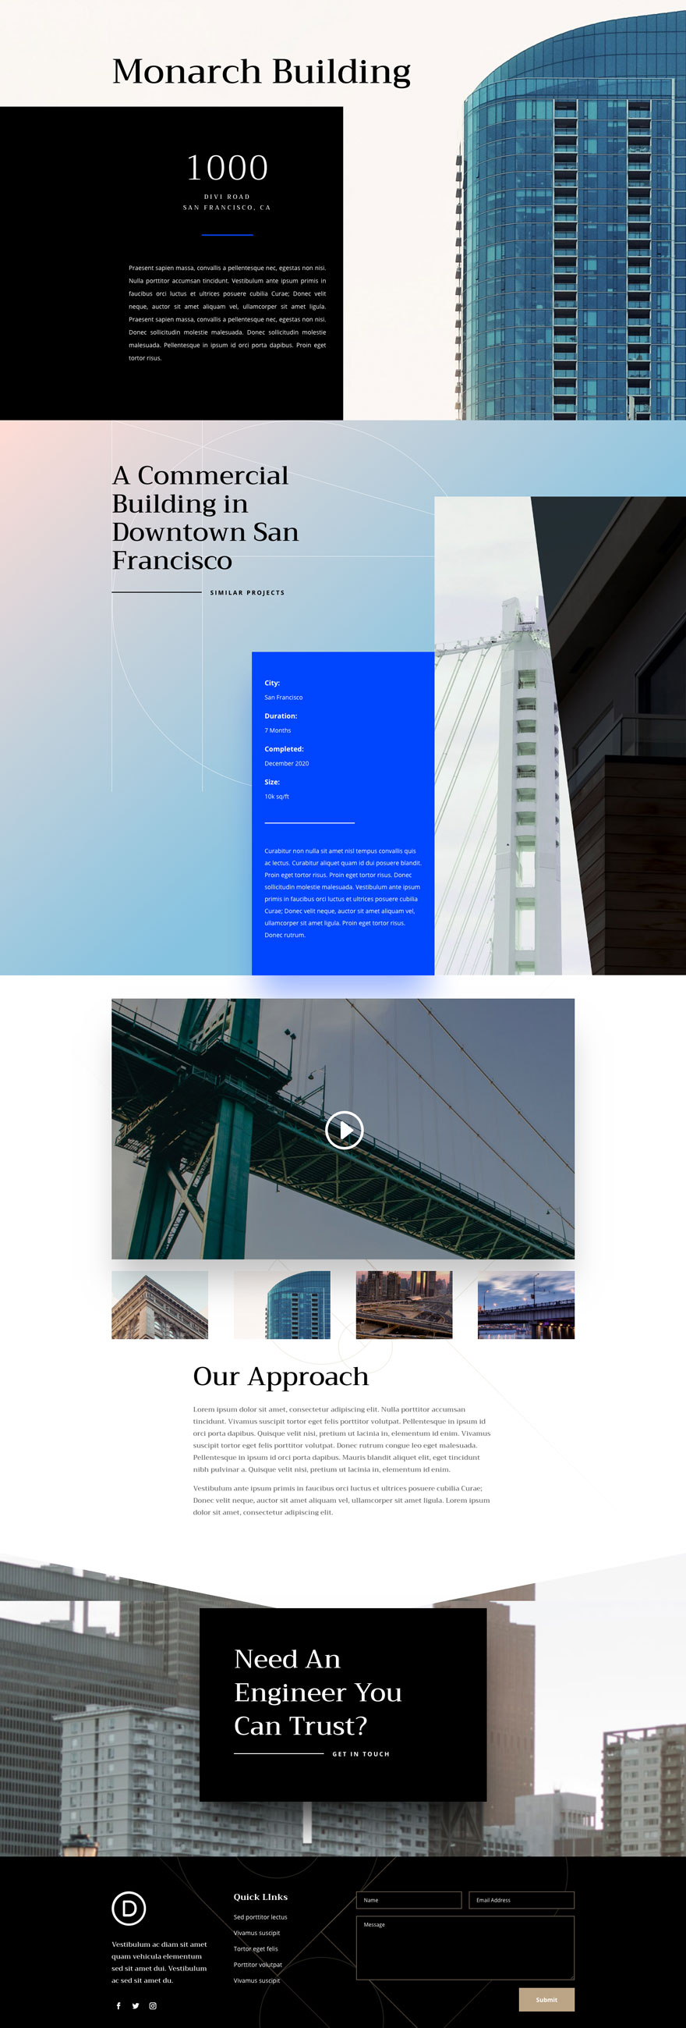
Task: Click the Quick Links heading
Action: [x=260, y=1897]
